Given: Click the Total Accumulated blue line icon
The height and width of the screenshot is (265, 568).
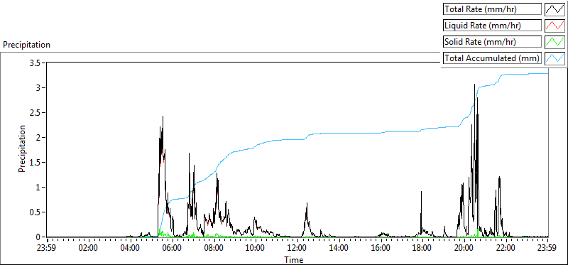Looking at the screenshot, I should click(555, 58).
